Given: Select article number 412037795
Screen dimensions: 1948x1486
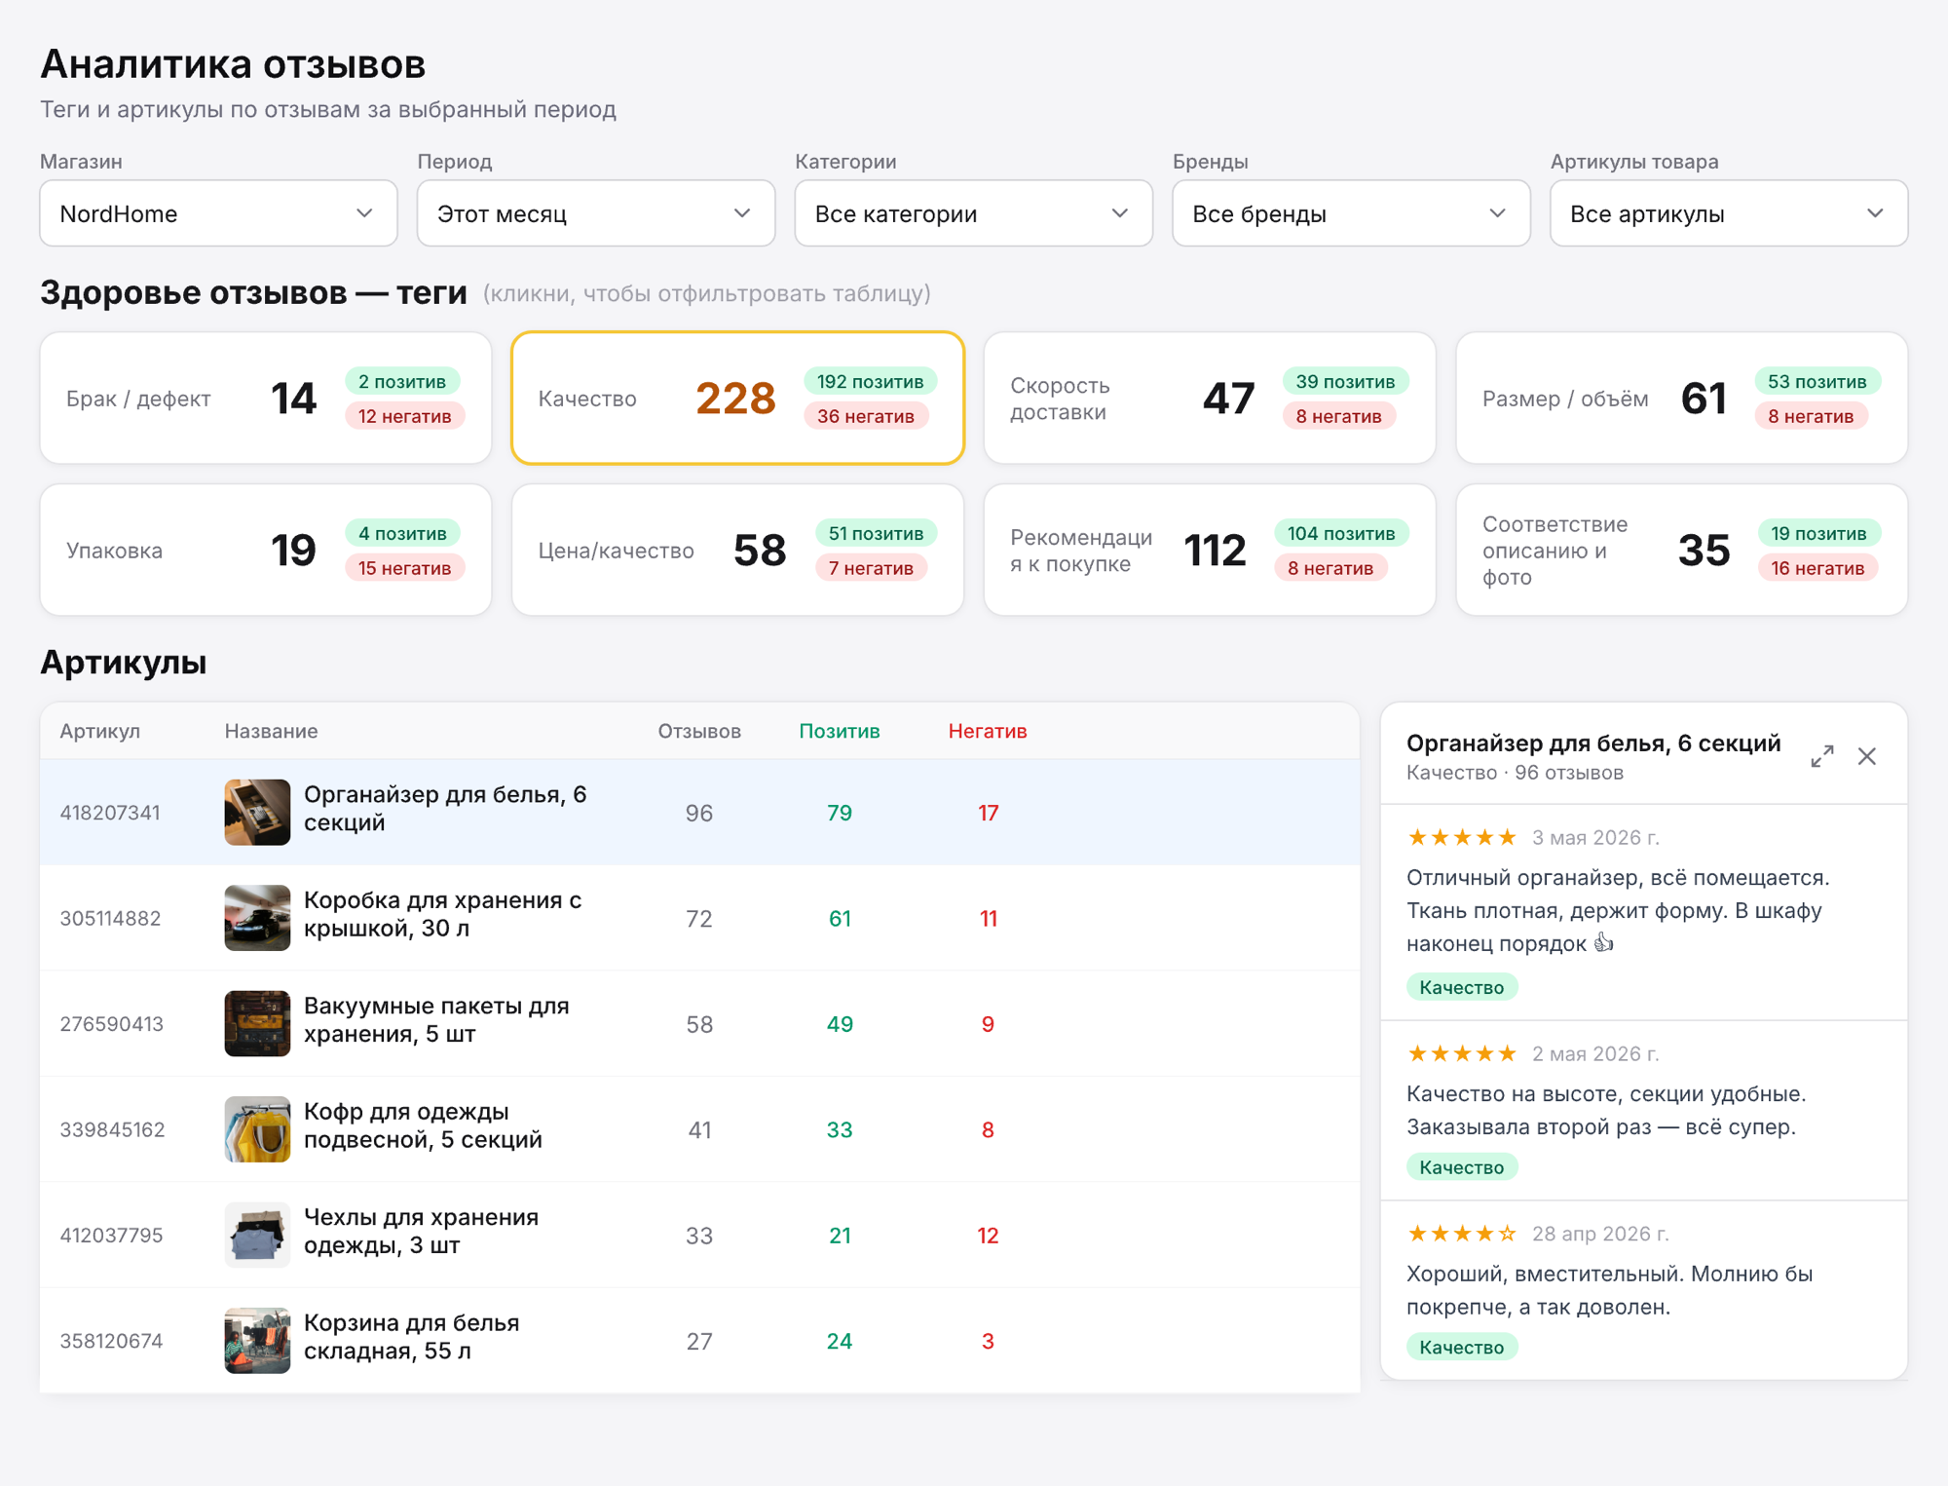Looking at the screenshot, I should [111, 1236].
